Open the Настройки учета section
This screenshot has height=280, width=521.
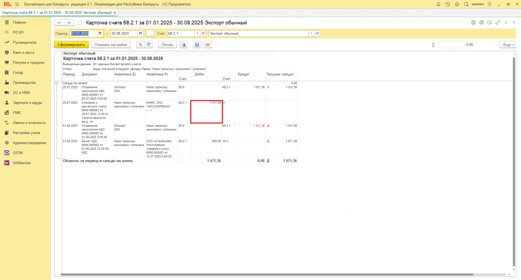tap(25, 133)
